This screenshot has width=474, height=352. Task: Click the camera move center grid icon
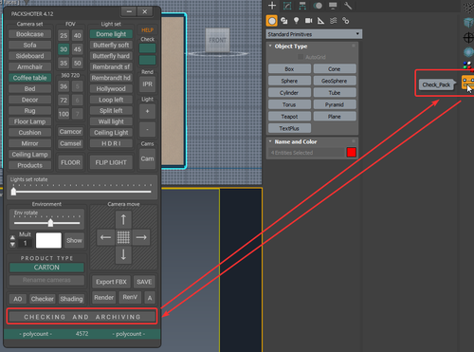123,237
